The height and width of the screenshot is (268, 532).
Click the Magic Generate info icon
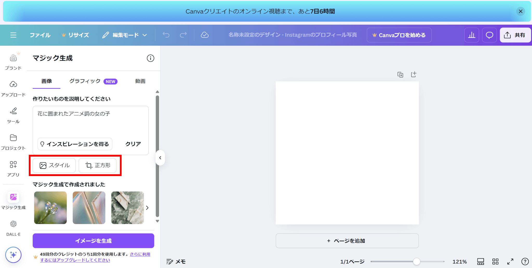pos(150,58)
